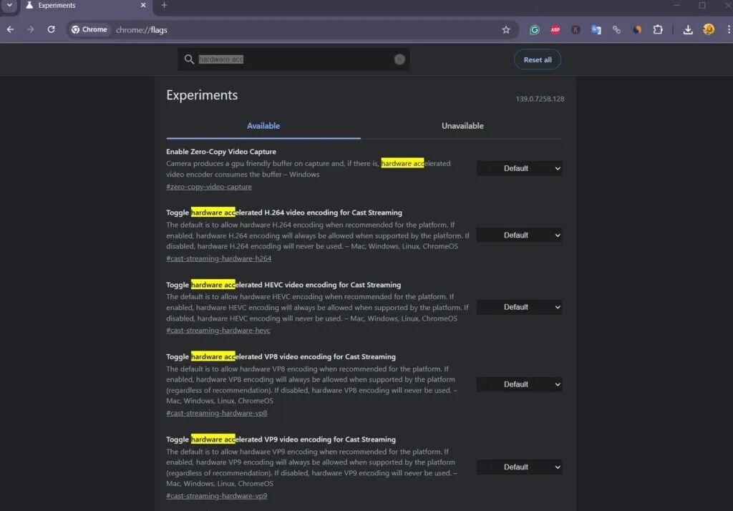733x511 pixels.
Task: Click the forward navigation arrow
Action: [x=30, y=29]
